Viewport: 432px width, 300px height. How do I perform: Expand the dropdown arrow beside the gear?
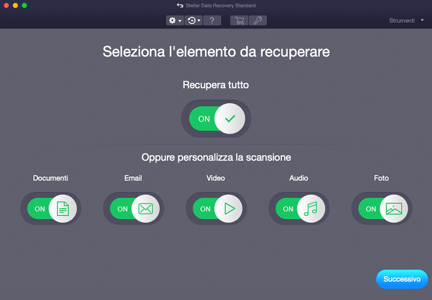click(x=180, y=21)
